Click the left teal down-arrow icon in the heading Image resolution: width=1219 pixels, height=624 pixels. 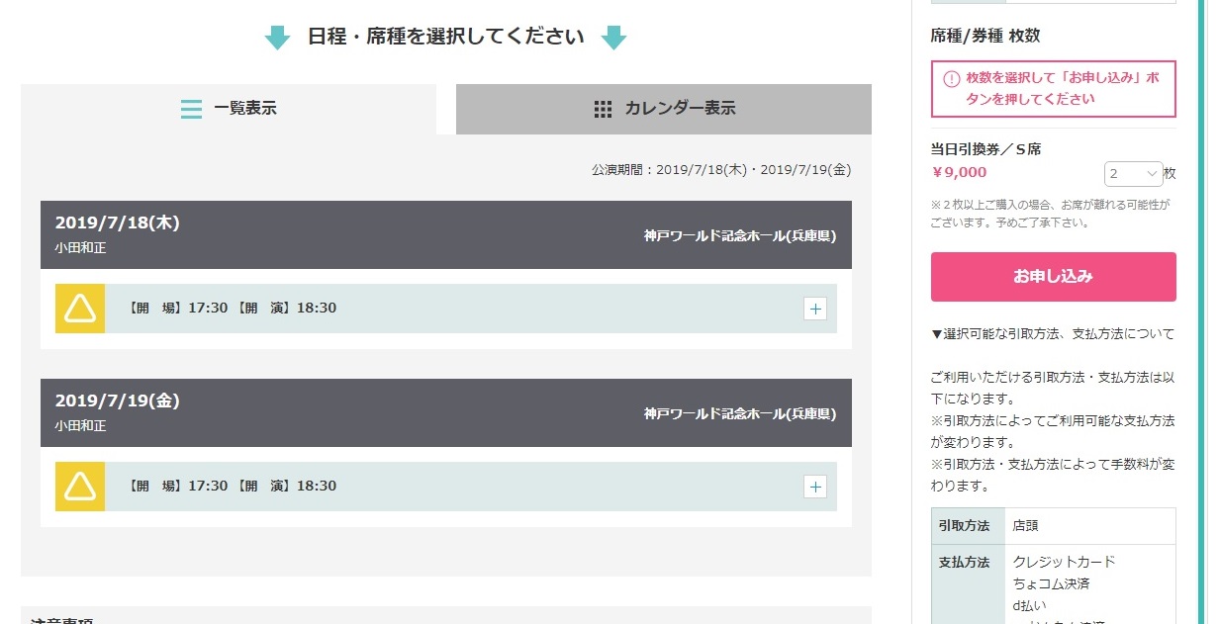pos(277,39)
